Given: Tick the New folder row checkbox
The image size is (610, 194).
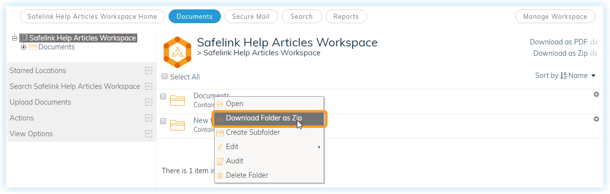Looking at the screenshot, I should pos(163,121).
